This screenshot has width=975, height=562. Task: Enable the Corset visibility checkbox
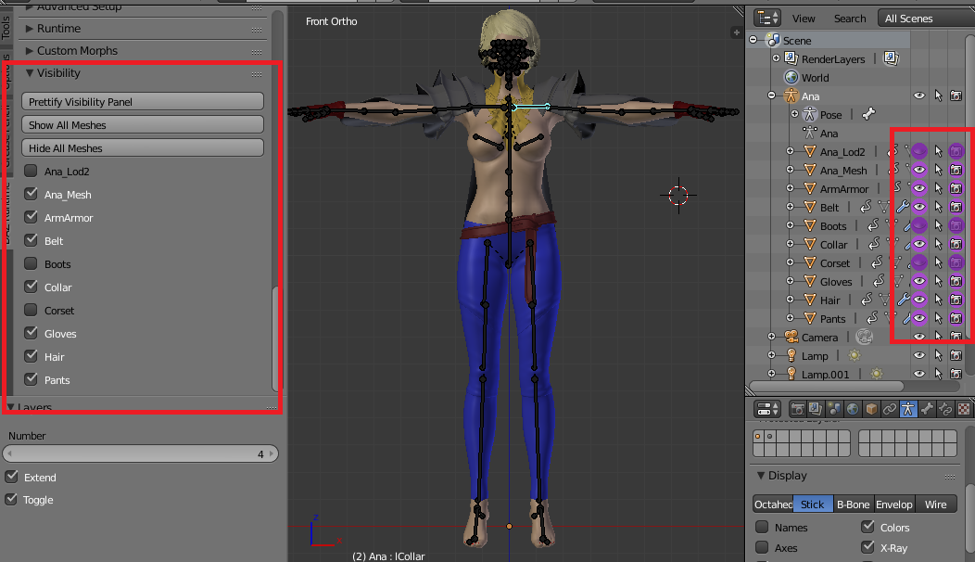coord(31,310)
